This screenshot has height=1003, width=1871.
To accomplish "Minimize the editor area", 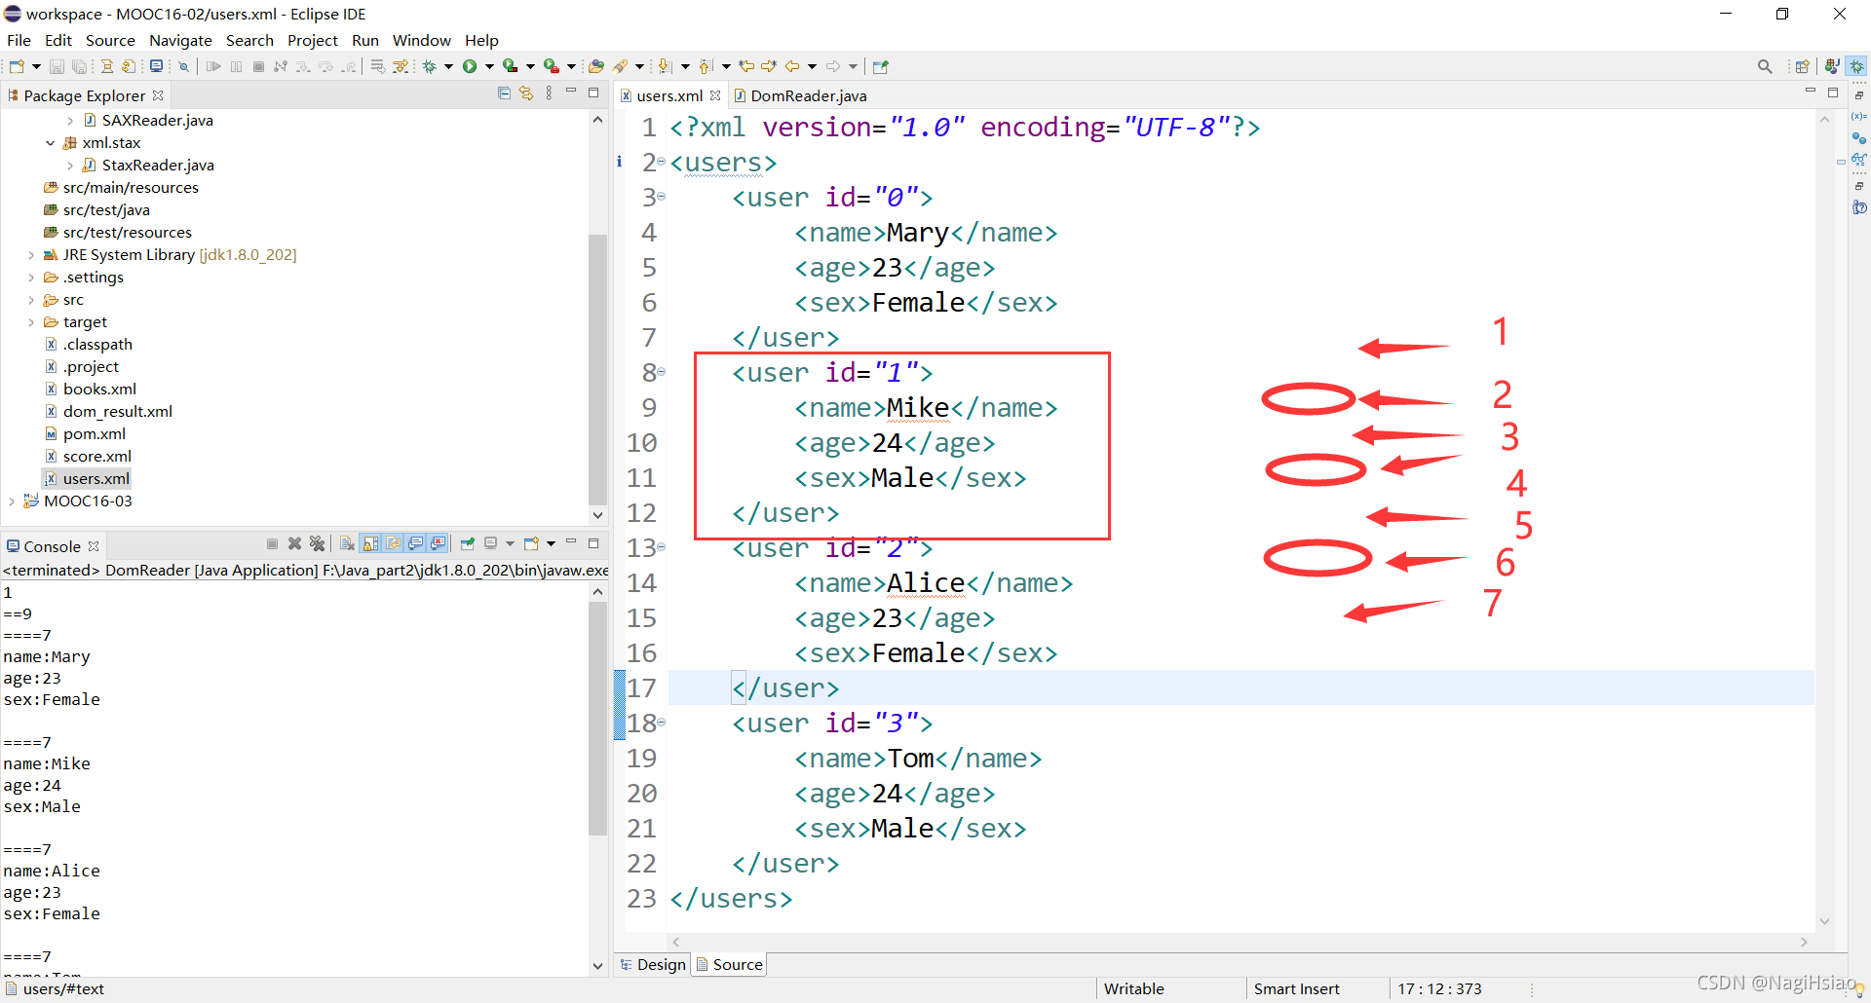I will (x=1811, y=92).
